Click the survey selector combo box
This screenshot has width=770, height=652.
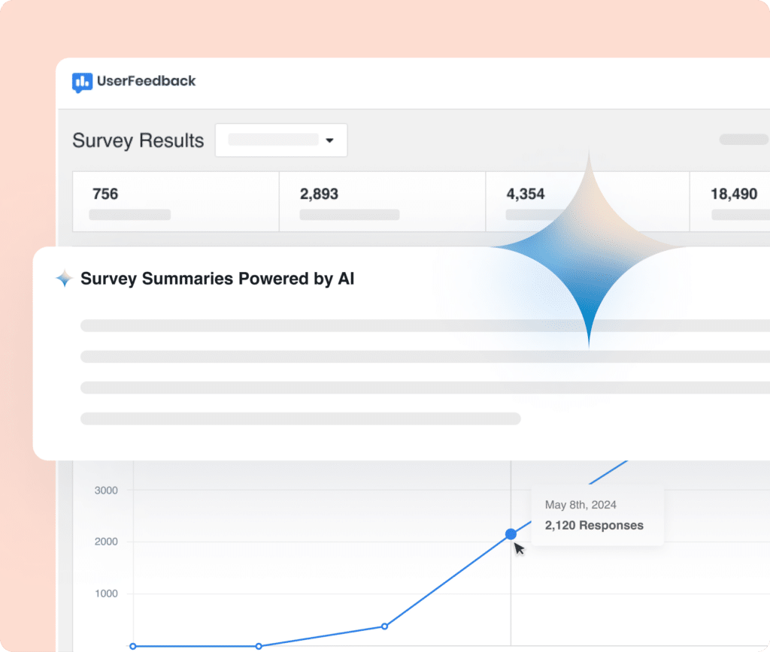[281, 140]
